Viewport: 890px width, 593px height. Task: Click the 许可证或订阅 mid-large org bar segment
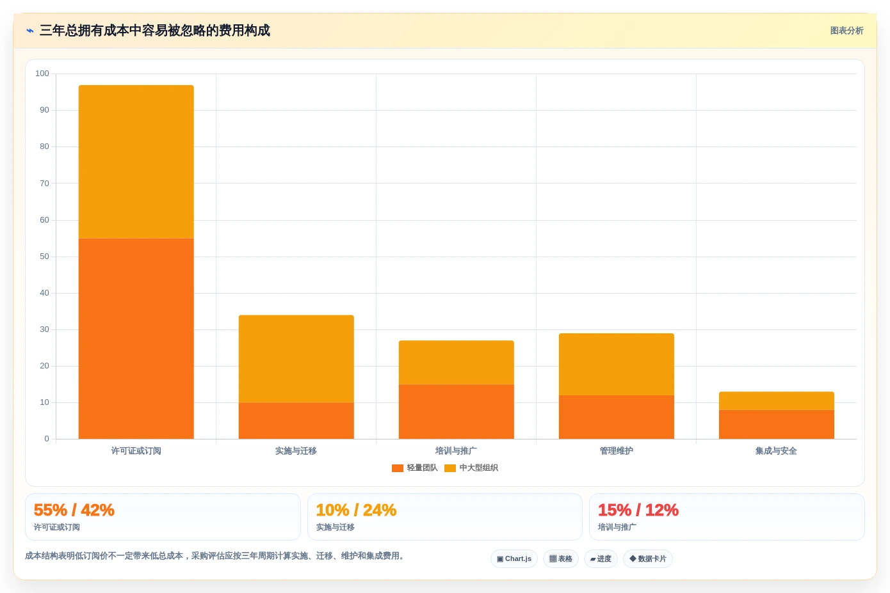pyautogui.click(x=136, y=162)
